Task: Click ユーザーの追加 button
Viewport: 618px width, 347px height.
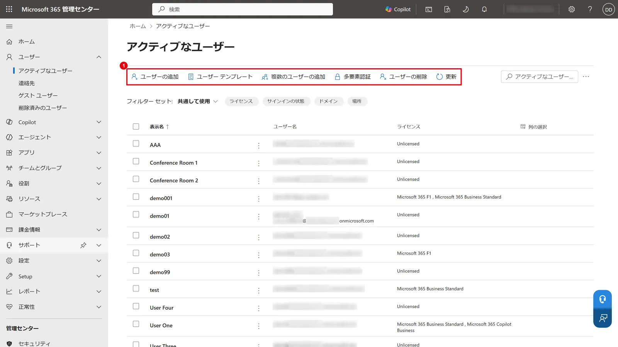Action: [155, 77]
